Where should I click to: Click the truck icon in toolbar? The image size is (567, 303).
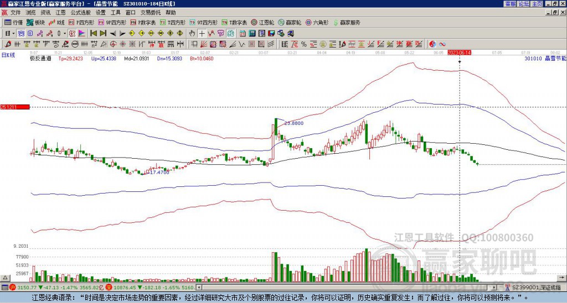point(291,34)
